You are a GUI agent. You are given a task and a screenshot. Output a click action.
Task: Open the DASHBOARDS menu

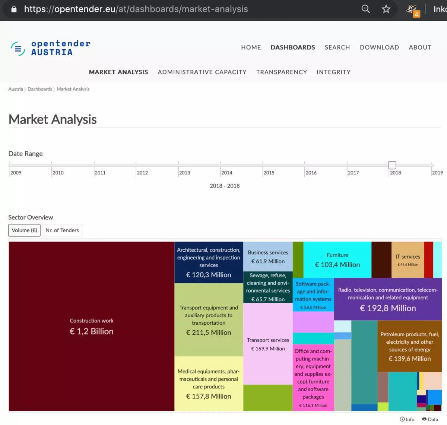click(x=293, y=47)
